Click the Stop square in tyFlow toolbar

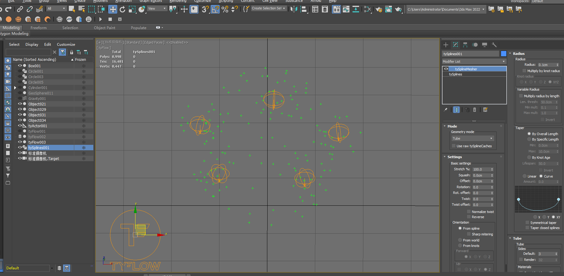[110, 19]
